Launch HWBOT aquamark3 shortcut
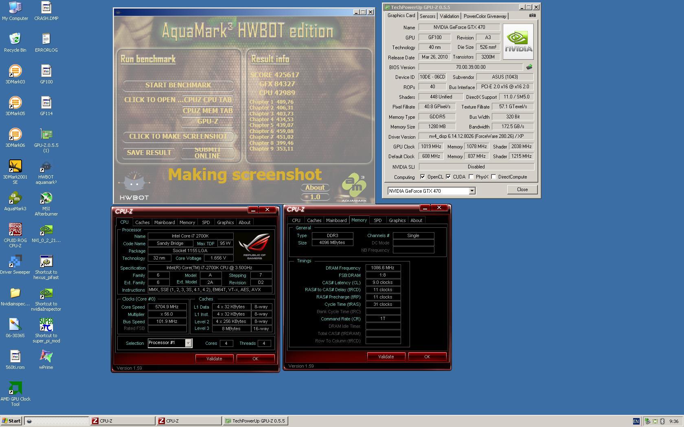The height and width of the screenshot is (427, 684). (x=46, y=172)
